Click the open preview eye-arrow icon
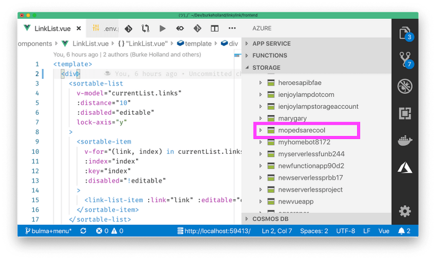This screenshot has height=260, width=436. (x=180, y=28)
